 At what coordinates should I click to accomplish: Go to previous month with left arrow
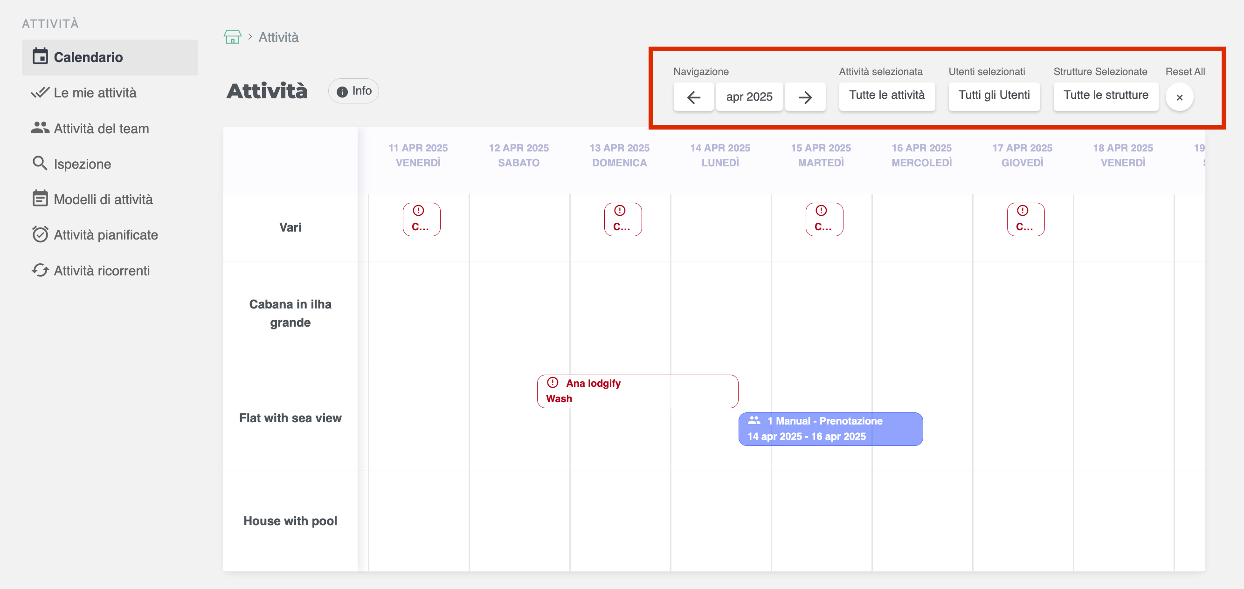(x=693, y=97)
